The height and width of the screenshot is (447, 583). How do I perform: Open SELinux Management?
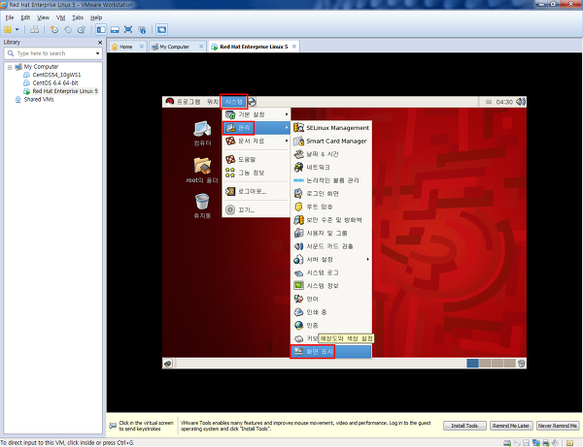(x=331, y=128)
